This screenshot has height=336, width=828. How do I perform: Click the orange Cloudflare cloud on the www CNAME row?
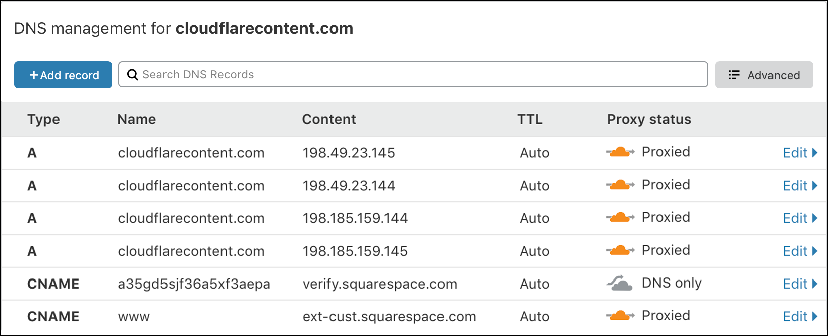pos(621,316)
